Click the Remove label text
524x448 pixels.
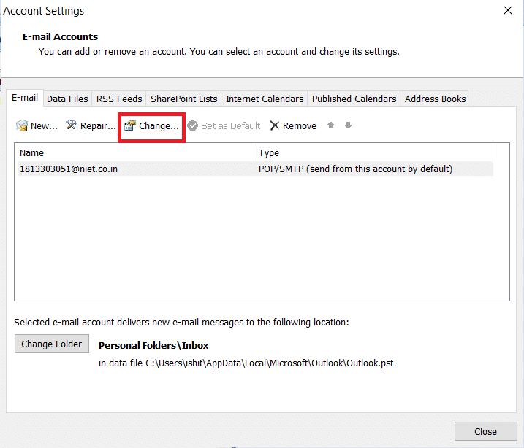[x=300, y=126]
